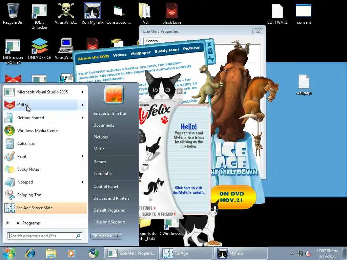Switch to Videos tab in Ice Age panel
Screen dimensions: 347x260
click(120, 55)
